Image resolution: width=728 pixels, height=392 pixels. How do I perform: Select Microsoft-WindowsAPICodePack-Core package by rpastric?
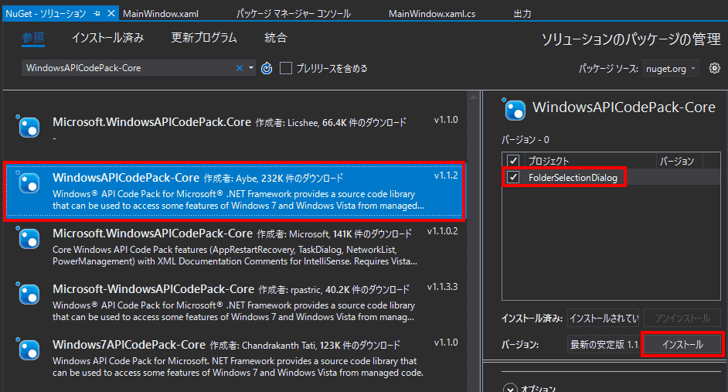[x=233, y=303]
